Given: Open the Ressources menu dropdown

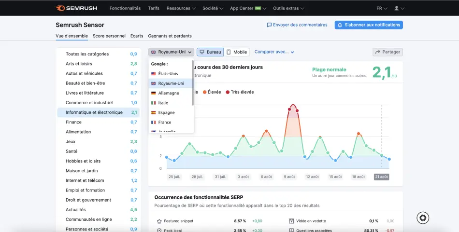Looking at the screenshot, I should [x=181, y=8].
